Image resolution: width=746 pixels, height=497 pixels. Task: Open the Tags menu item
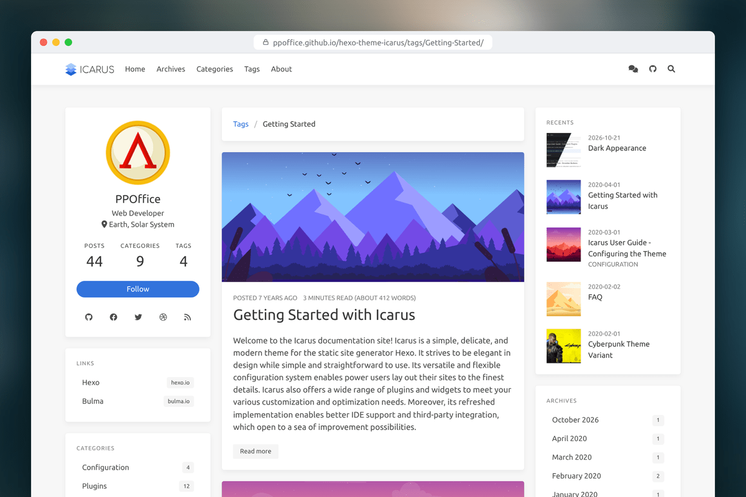pyautogui.click(x=252, y=70)
